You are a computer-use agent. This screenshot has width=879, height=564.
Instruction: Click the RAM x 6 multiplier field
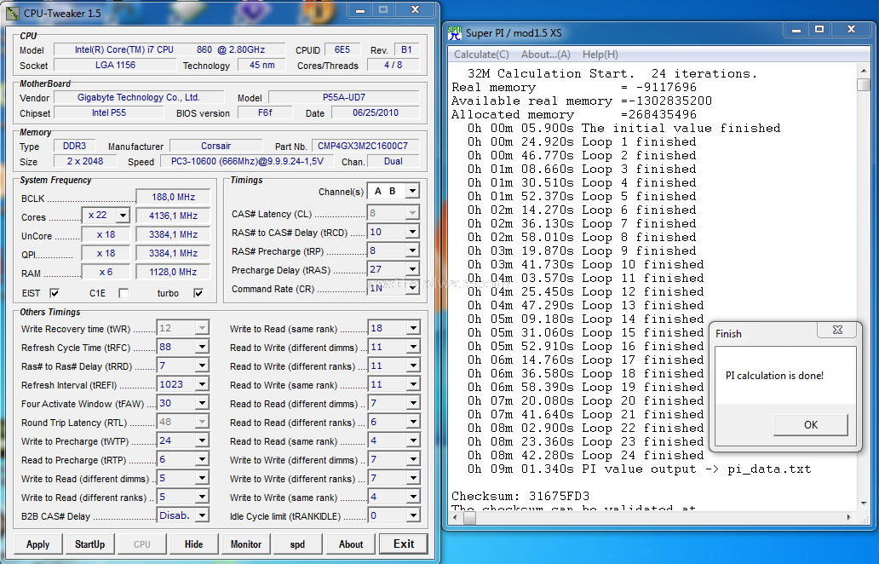point(106,272)
